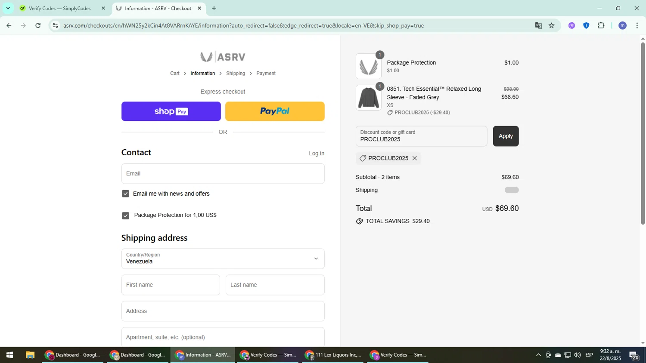Open the Extensions puzzle icon
Image resolution: width=646 pixels, height=363 pixels.
[x=601, y=26]
